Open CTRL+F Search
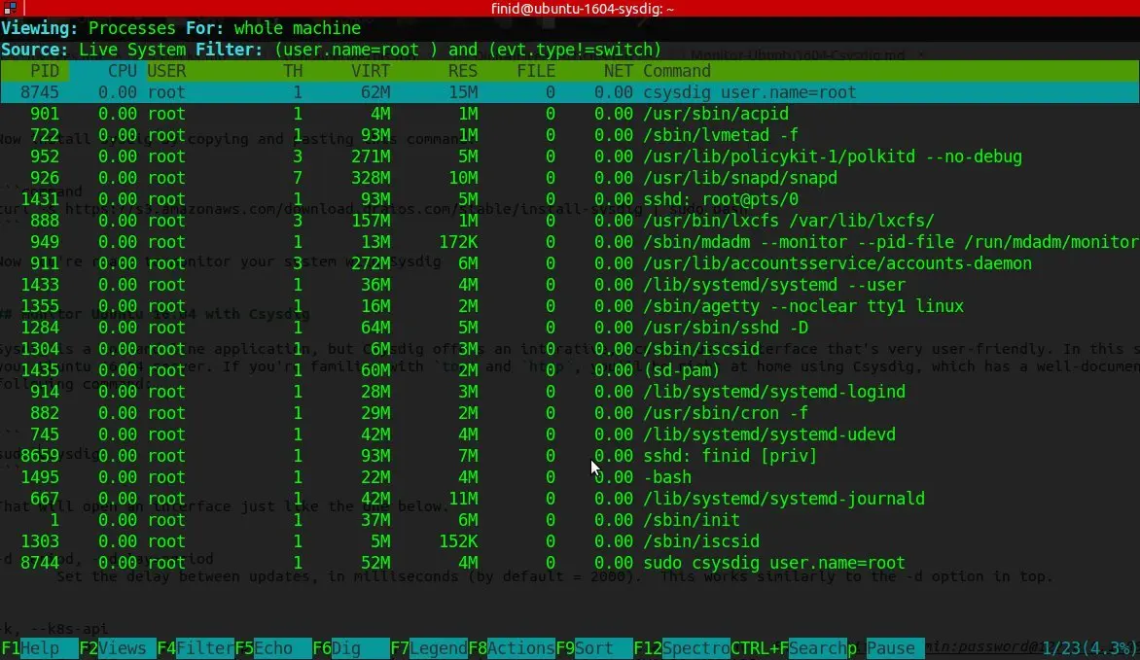1140x660 pixels. (788, 648)
